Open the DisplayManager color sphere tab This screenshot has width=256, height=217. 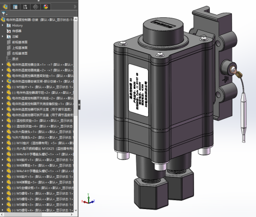pyautogui.click(x=46, y=7)
